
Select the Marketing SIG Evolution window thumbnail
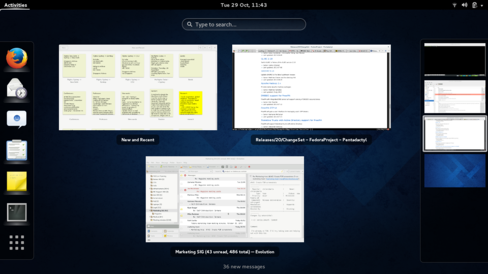coord(225,199)
